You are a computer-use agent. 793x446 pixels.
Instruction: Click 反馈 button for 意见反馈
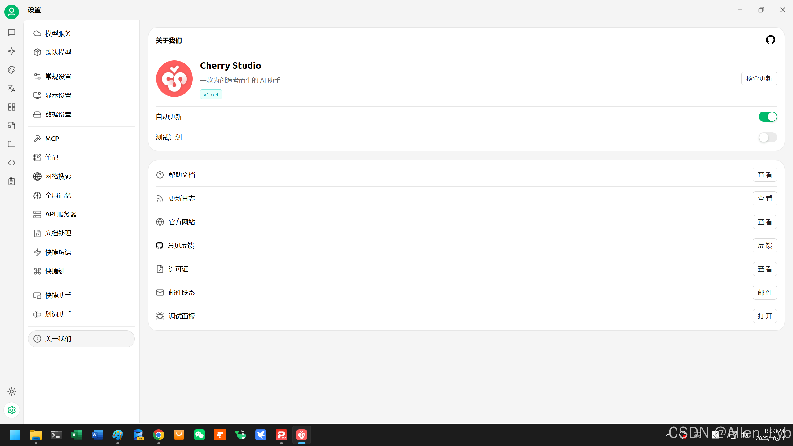(x=765, y=245)
